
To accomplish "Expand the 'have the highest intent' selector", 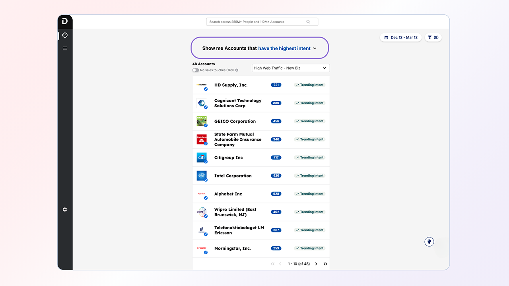I will click(287, 48).
